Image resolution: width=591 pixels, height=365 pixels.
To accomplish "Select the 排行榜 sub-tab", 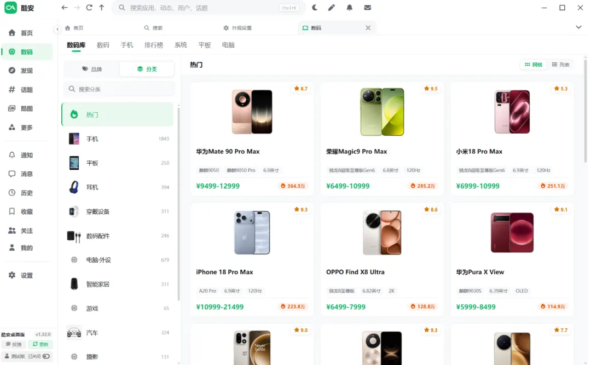I will (154, 45).
